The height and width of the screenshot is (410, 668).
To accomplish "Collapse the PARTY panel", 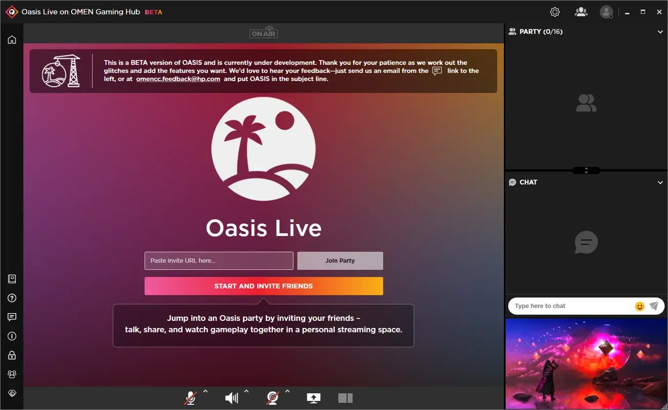I will [x=661, y=31].
